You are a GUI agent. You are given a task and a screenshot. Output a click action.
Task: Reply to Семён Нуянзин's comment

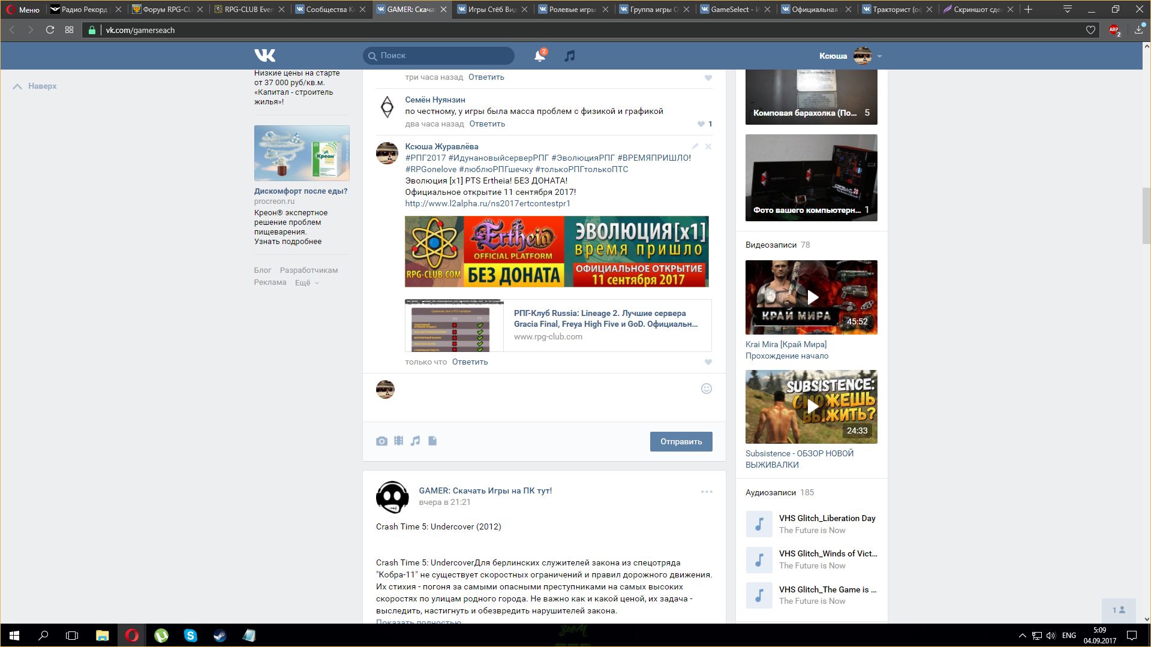(487, 124)
